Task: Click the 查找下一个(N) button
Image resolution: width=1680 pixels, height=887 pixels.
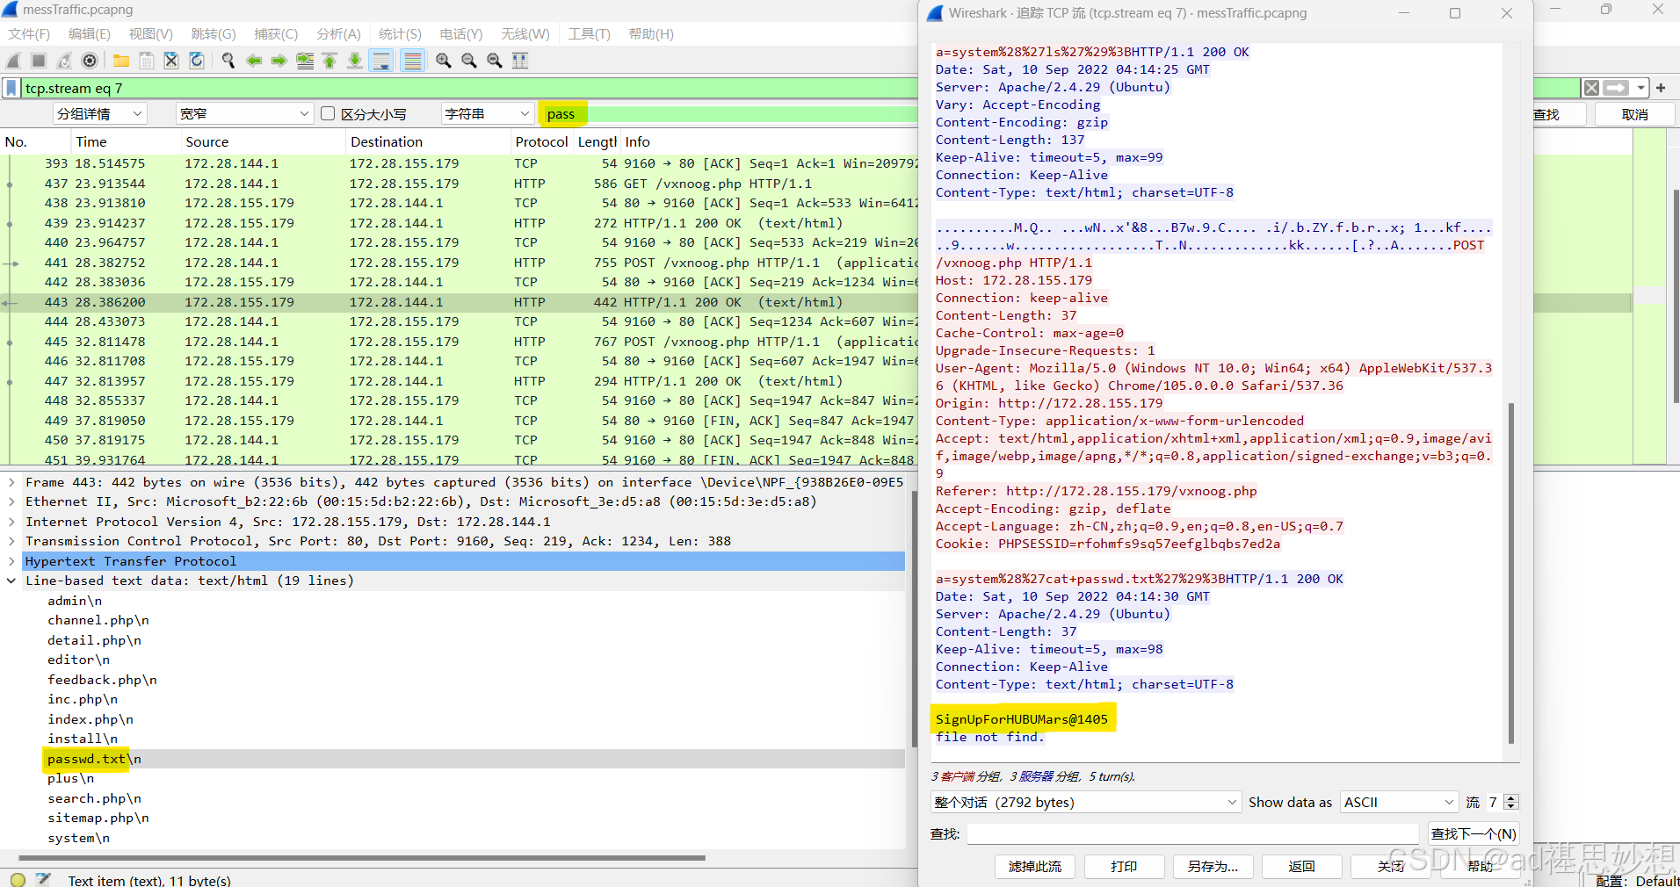Action: click(1474, 833)
